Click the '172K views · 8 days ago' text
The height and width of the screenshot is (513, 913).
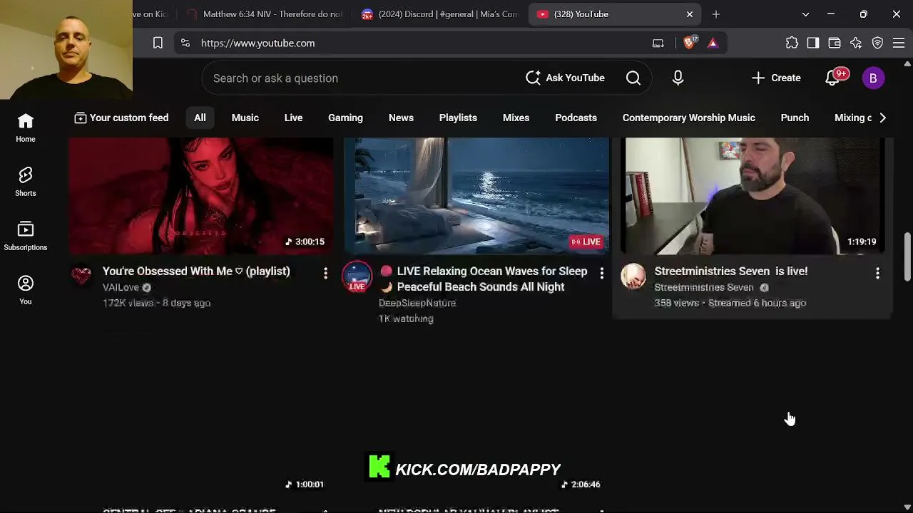pos(156,304)
